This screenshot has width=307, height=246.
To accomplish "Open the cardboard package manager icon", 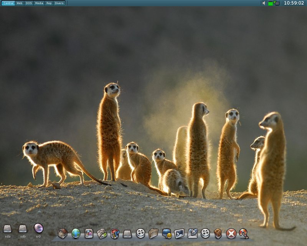I will coord(218,234).
